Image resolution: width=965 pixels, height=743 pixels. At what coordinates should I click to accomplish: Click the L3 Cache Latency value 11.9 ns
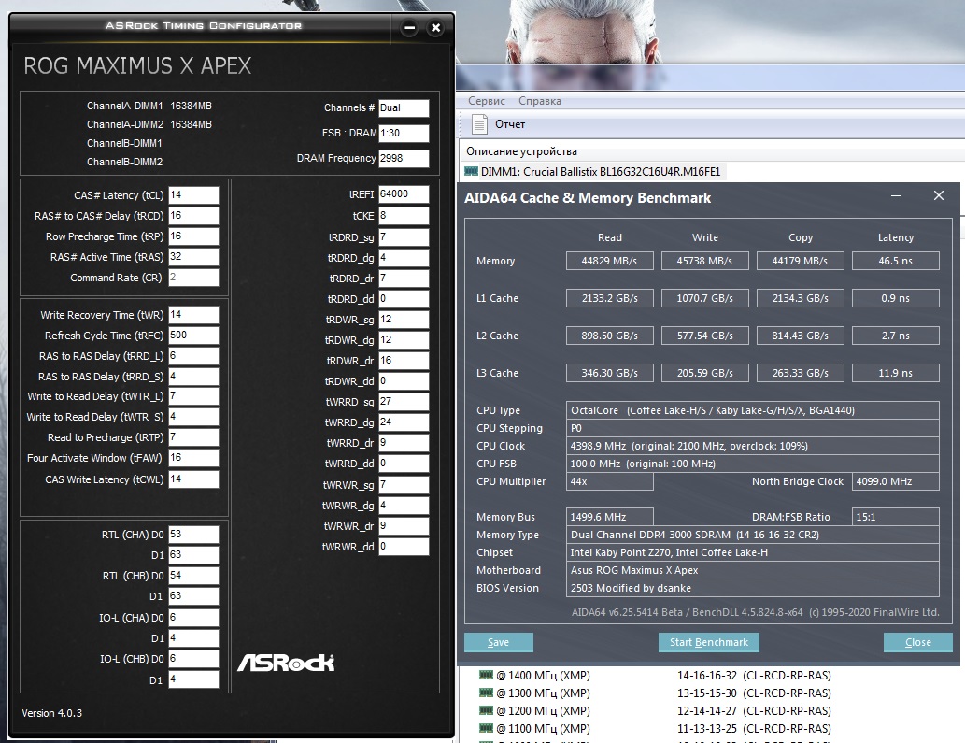click(x=896, y=373)
